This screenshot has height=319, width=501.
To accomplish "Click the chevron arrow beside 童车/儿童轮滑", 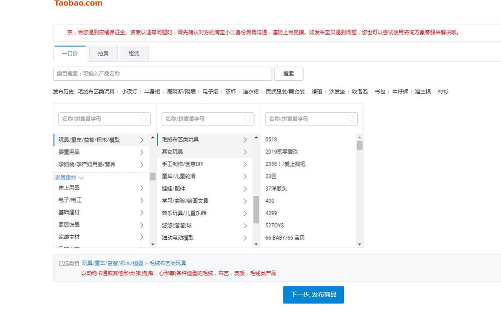I will 245,177.
